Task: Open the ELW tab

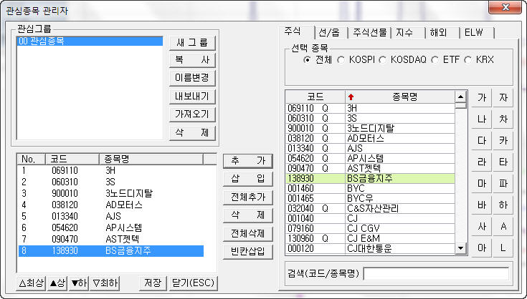Action: point(474,32)
